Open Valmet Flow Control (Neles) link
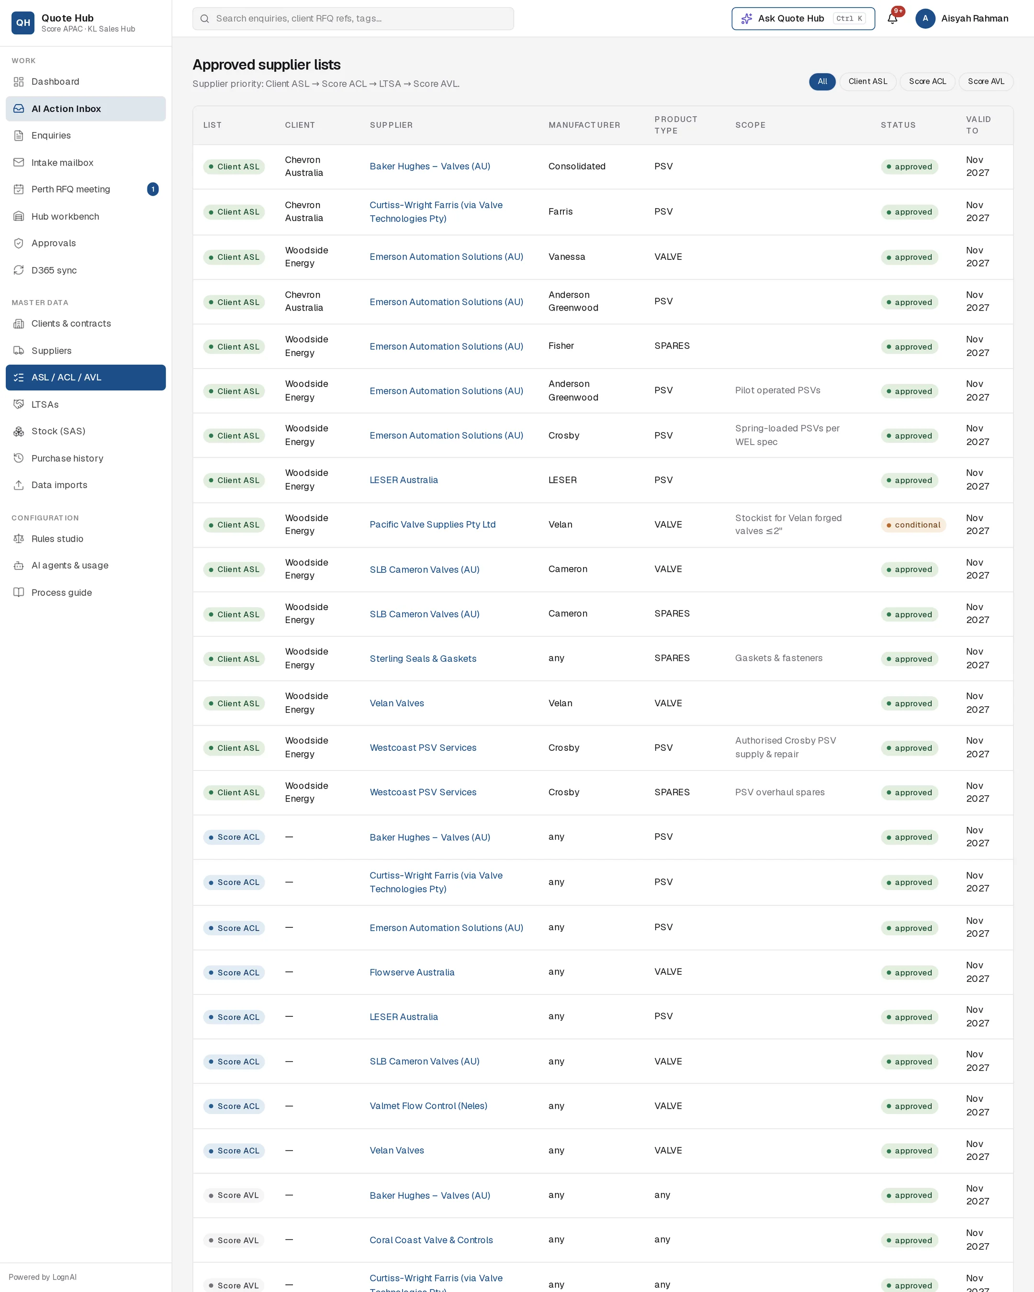 (428, 1106)
